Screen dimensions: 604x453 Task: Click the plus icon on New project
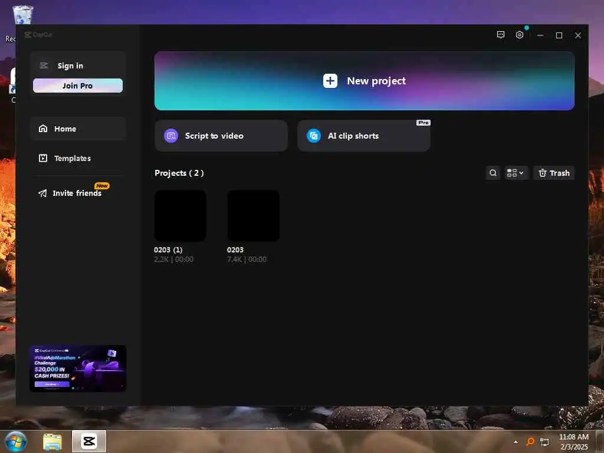click(x=330, y=81)
